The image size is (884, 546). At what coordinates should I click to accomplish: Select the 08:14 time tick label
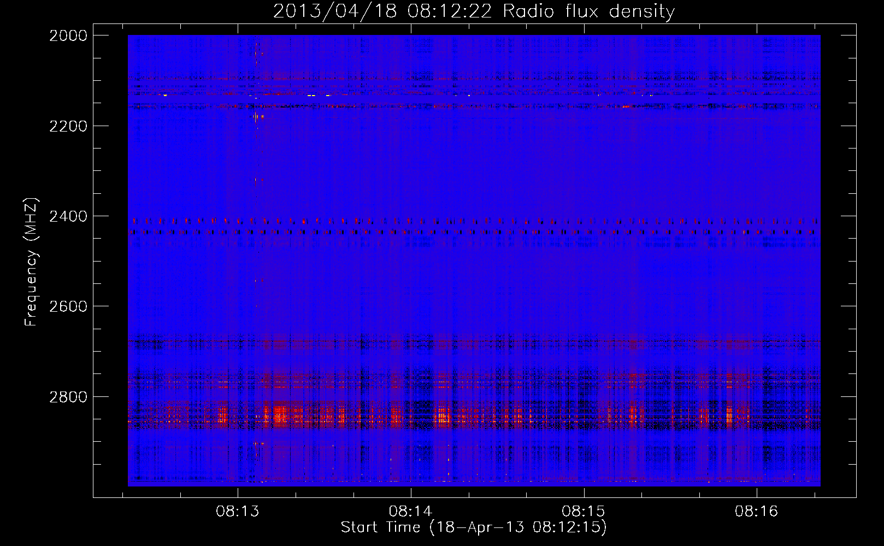coord(411,512)
